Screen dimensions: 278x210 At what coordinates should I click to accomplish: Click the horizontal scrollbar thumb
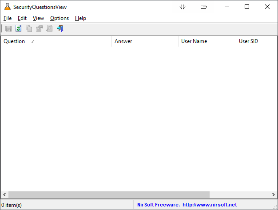point(109,194)
